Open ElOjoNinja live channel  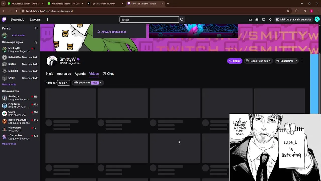point(20,106)
